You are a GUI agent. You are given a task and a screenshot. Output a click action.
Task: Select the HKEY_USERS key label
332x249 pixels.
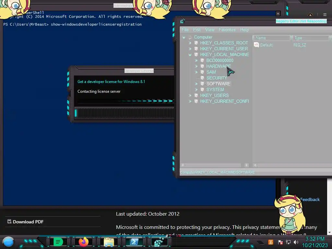214,96
